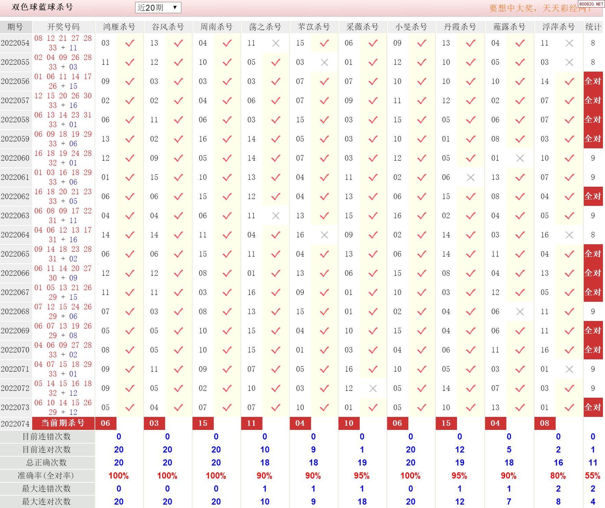Click the red checkmark for 谷风杀号 in row 2022056

tap(178, 81)
